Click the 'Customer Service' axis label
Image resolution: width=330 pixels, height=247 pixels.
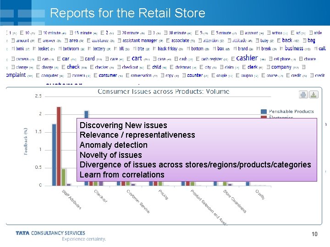coord(138,201)
